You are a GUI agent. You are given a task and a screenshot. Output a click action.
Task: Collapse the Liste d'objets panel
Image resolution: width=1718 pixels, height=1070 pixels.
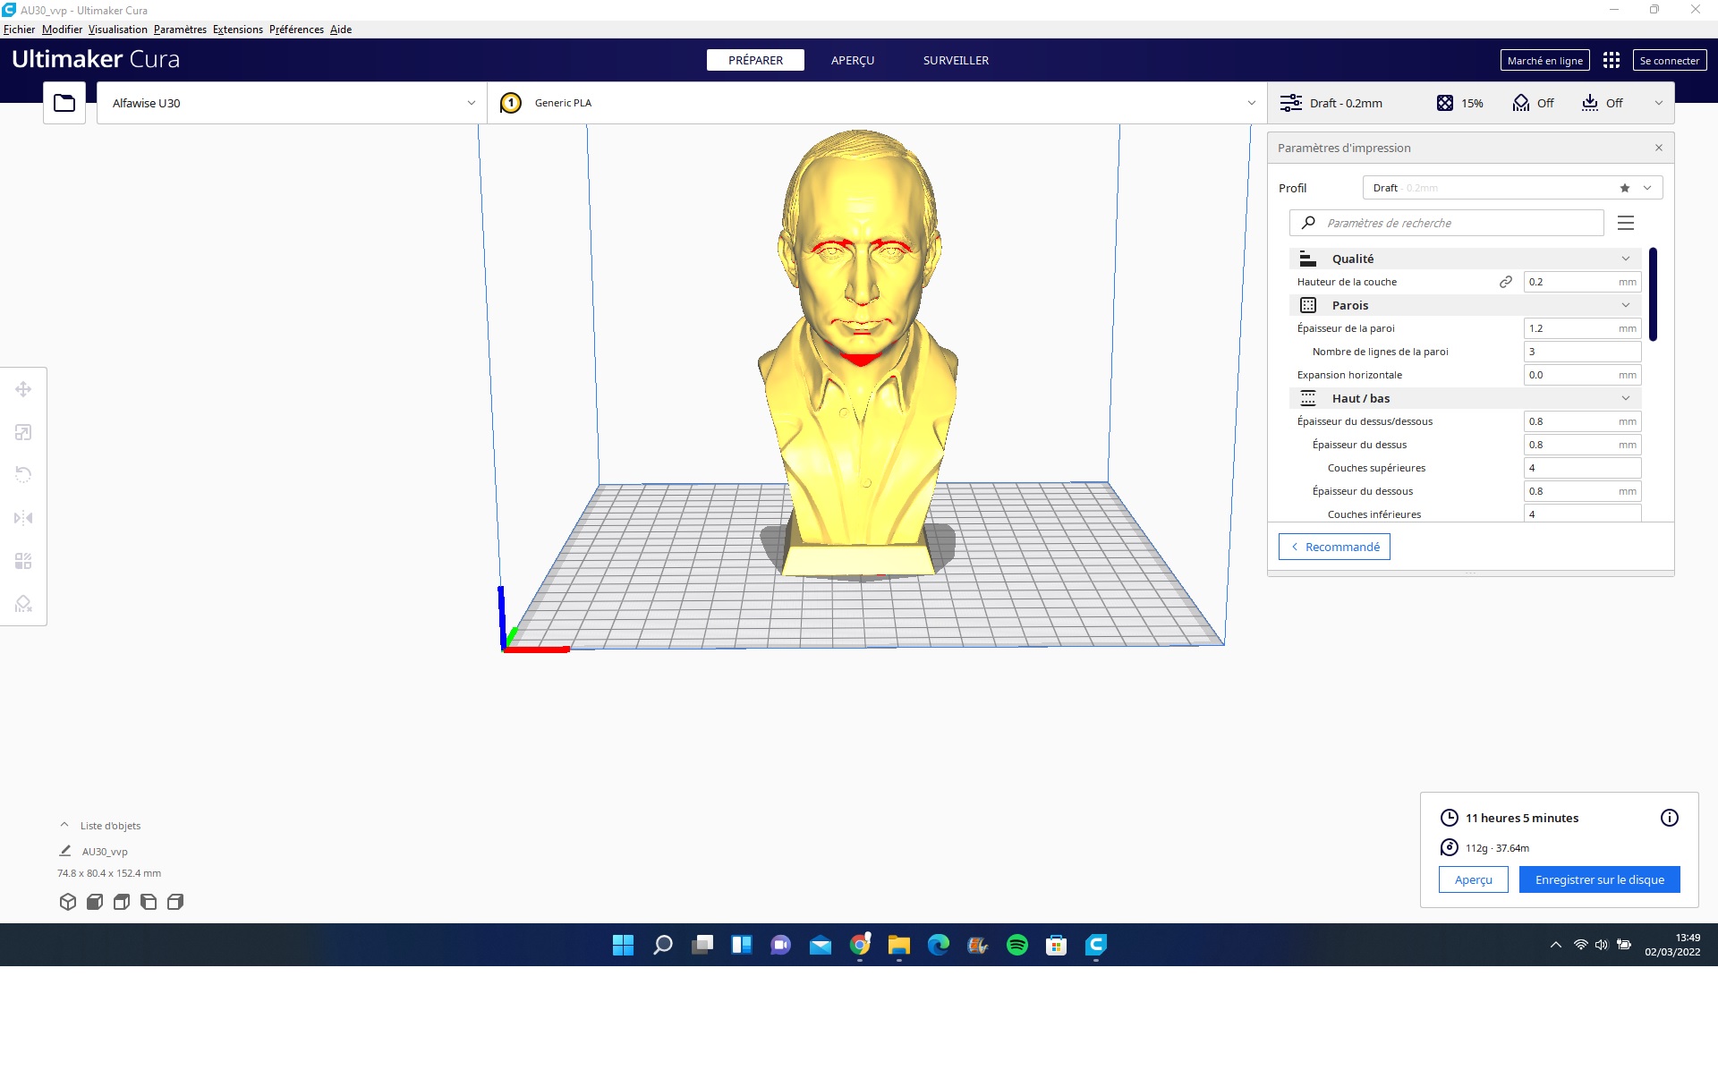click(64, 825)
